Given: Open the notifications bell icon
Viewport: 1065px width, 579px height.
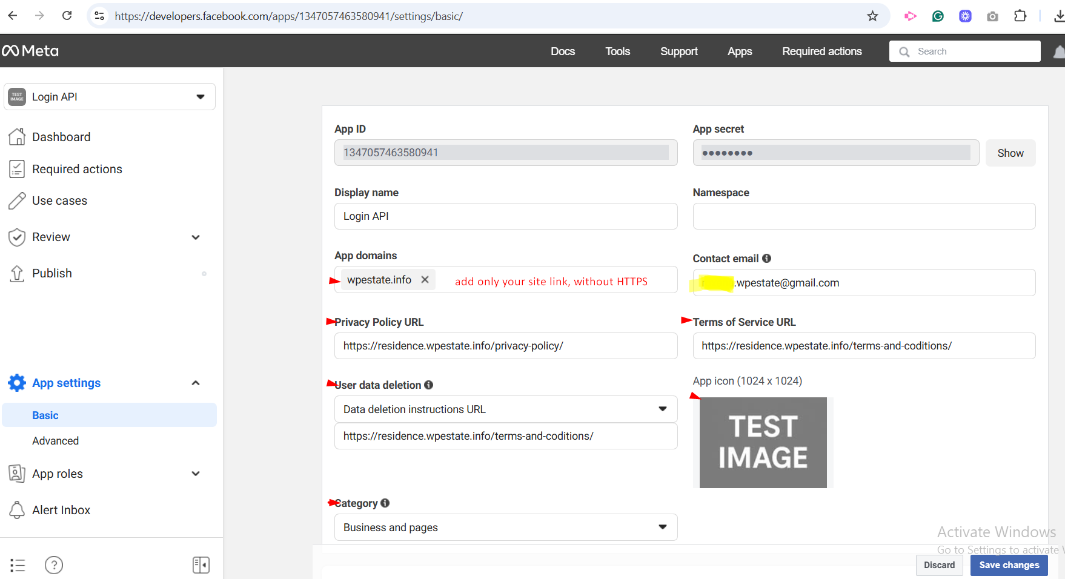Looking at the screenshot, I should pyautogui.click(x=1058, y=52).
